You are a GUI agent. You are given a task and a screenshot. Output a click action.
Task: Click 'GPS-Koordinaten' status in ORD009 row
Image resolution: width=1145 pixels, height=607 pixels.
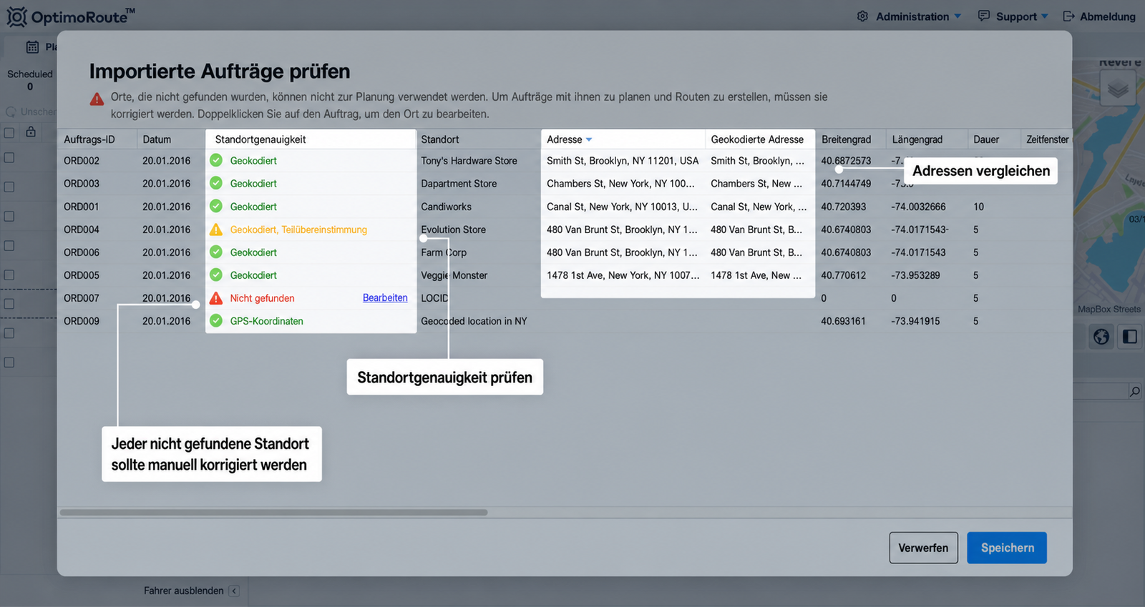click(x=267, y=321)
